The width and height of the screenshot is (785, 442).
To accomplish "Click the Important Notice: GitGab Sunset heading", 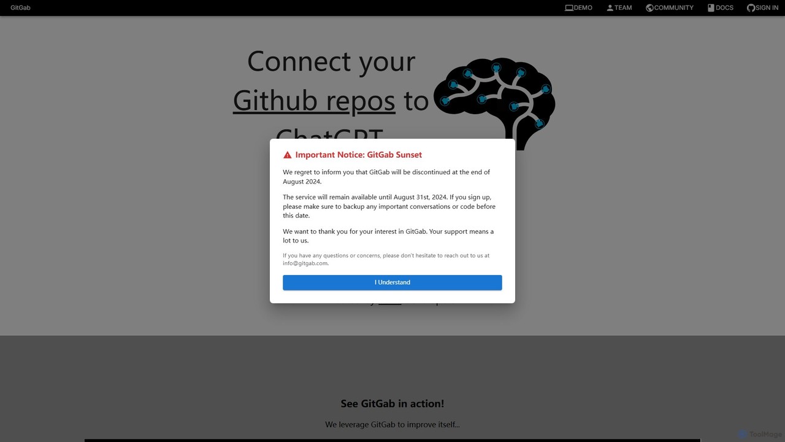I will click(359, 155).
